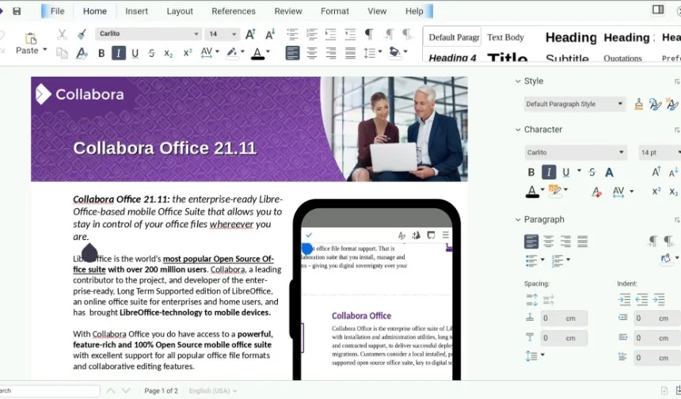Decrease font size in ribbon

tap(270, 34)
